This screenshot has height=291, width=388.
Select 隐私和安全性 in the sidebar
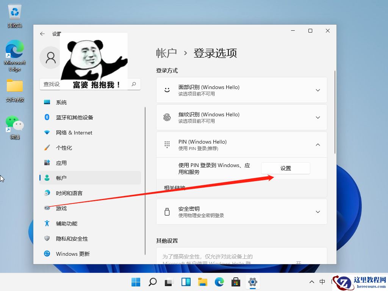point(71,239)
